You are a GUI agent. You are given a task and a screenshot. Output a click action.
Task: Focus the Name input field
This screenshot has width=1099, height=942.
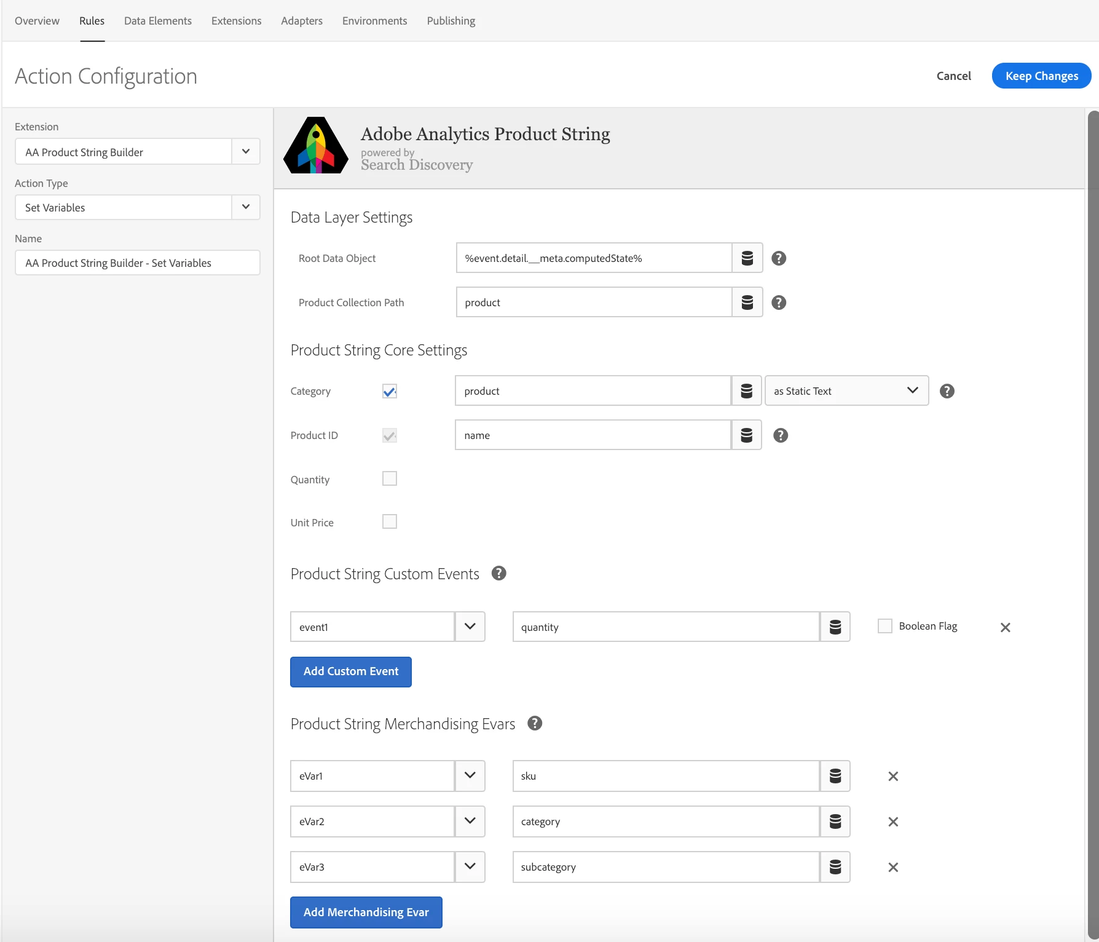point(138,263)
